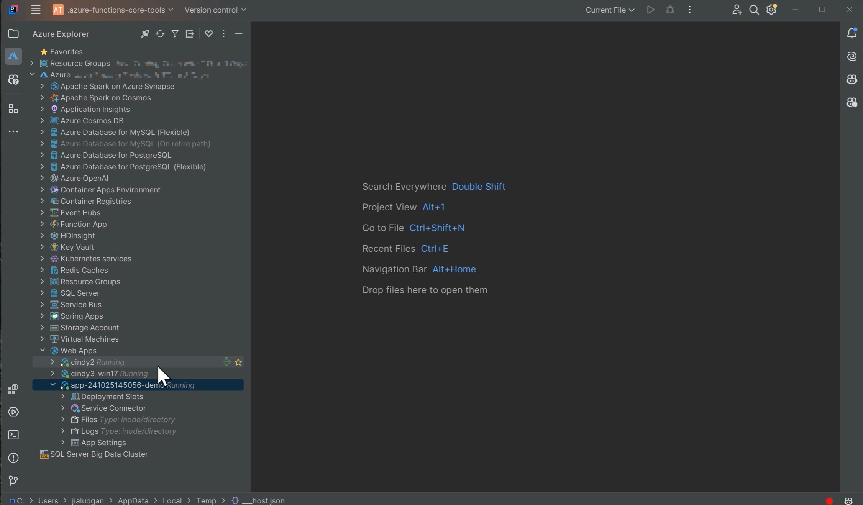The image size is (863, 505).
Task: Open IDE settings gear icon
Action: click(771, 10)
